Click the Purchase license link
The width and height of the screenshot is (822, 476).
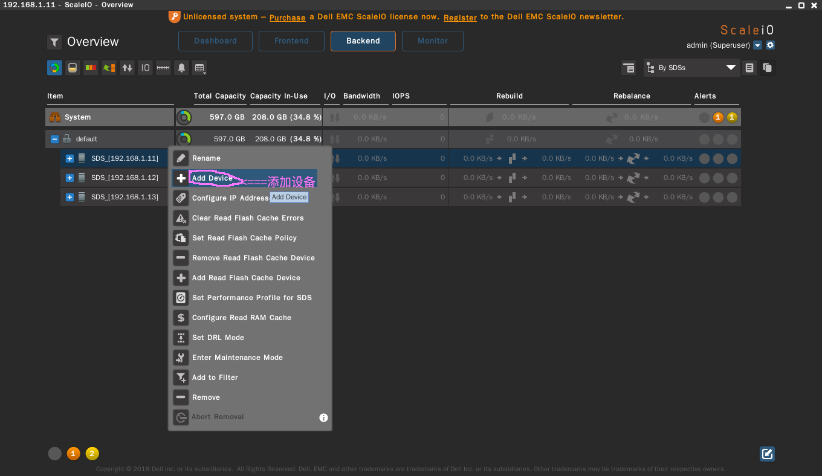click(287, 18)
